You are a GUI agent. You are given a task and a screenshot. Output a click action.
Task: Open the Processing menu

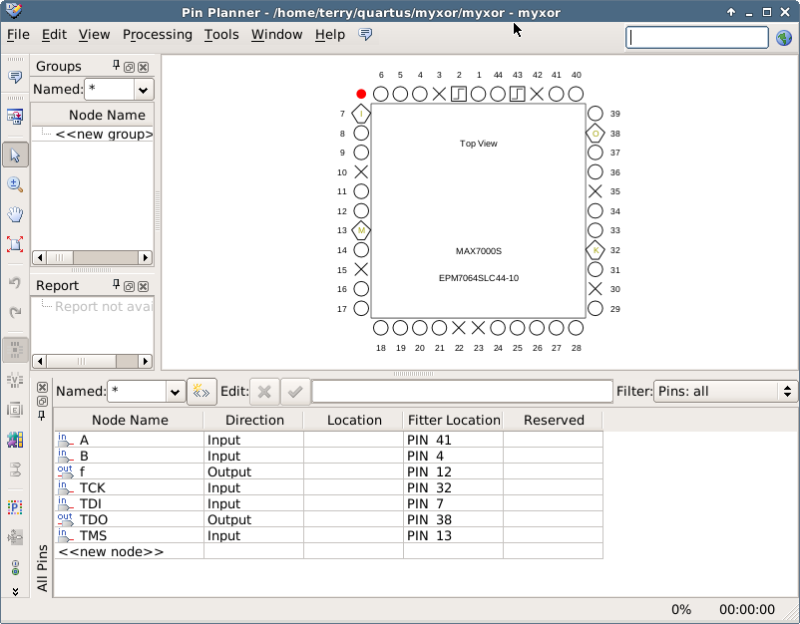point(158,35)
